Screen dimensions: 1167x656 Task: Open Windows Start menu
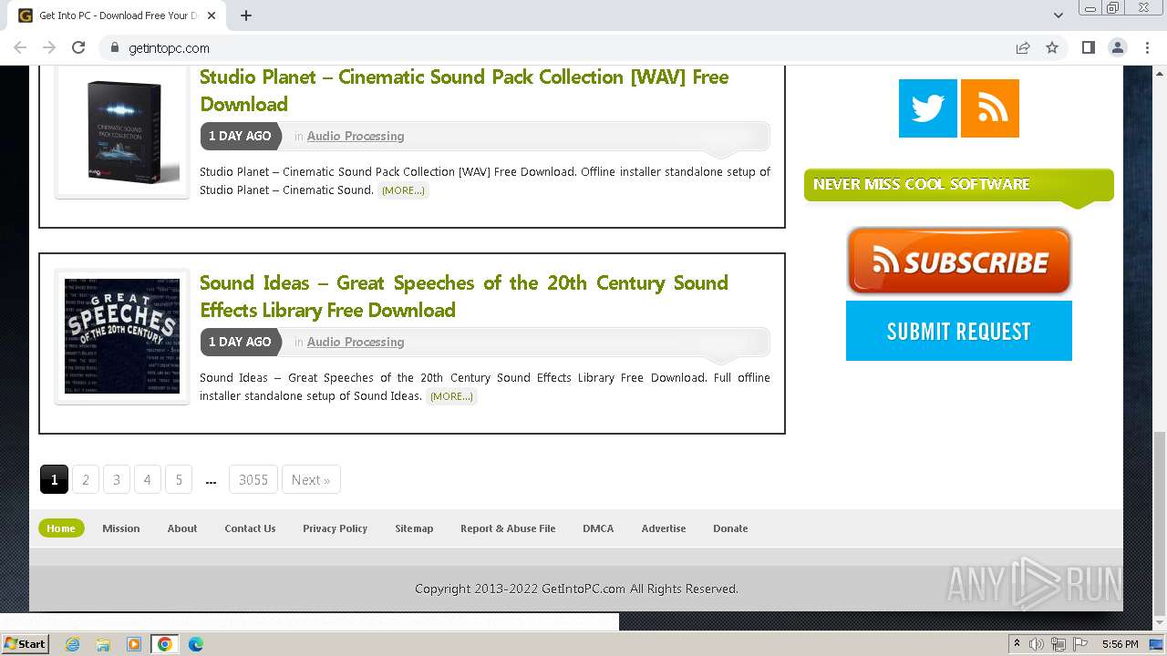[x=25, y=644]
